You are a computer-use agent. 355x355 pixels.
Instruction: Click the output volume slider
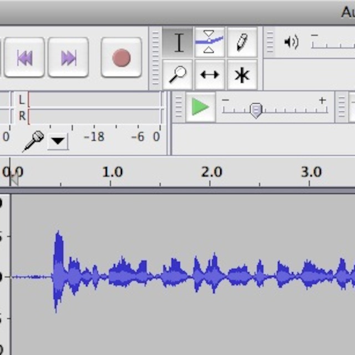333,43
